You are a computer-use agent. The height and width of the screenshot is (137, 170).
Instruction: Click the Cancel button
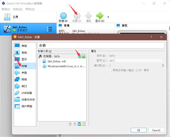pos(156,130)
